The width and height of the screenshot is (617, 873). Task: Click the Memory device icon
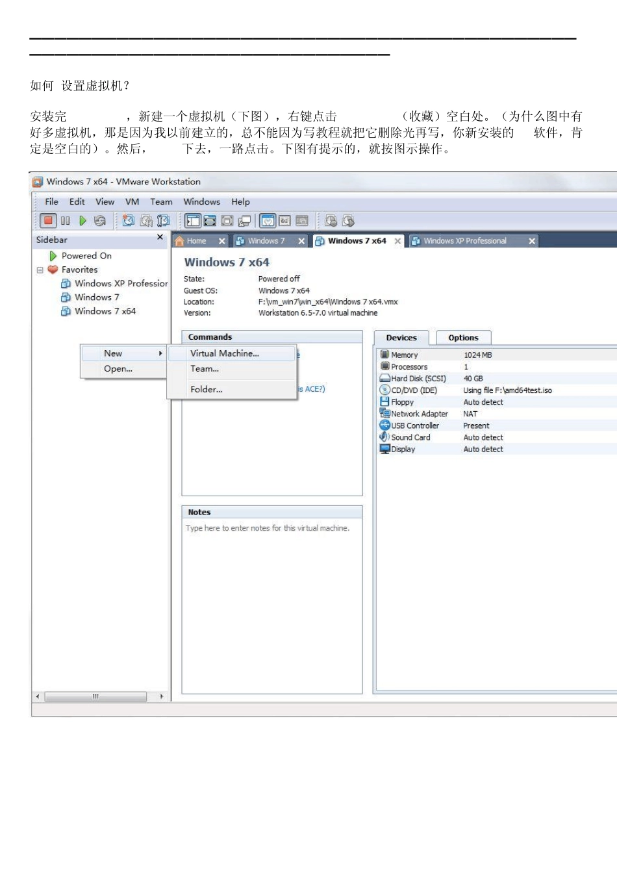(384, 355)
